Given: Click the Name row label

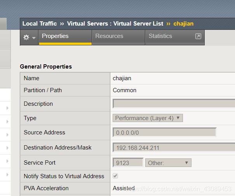Looking at the screenshot, I should coord(31,78).
